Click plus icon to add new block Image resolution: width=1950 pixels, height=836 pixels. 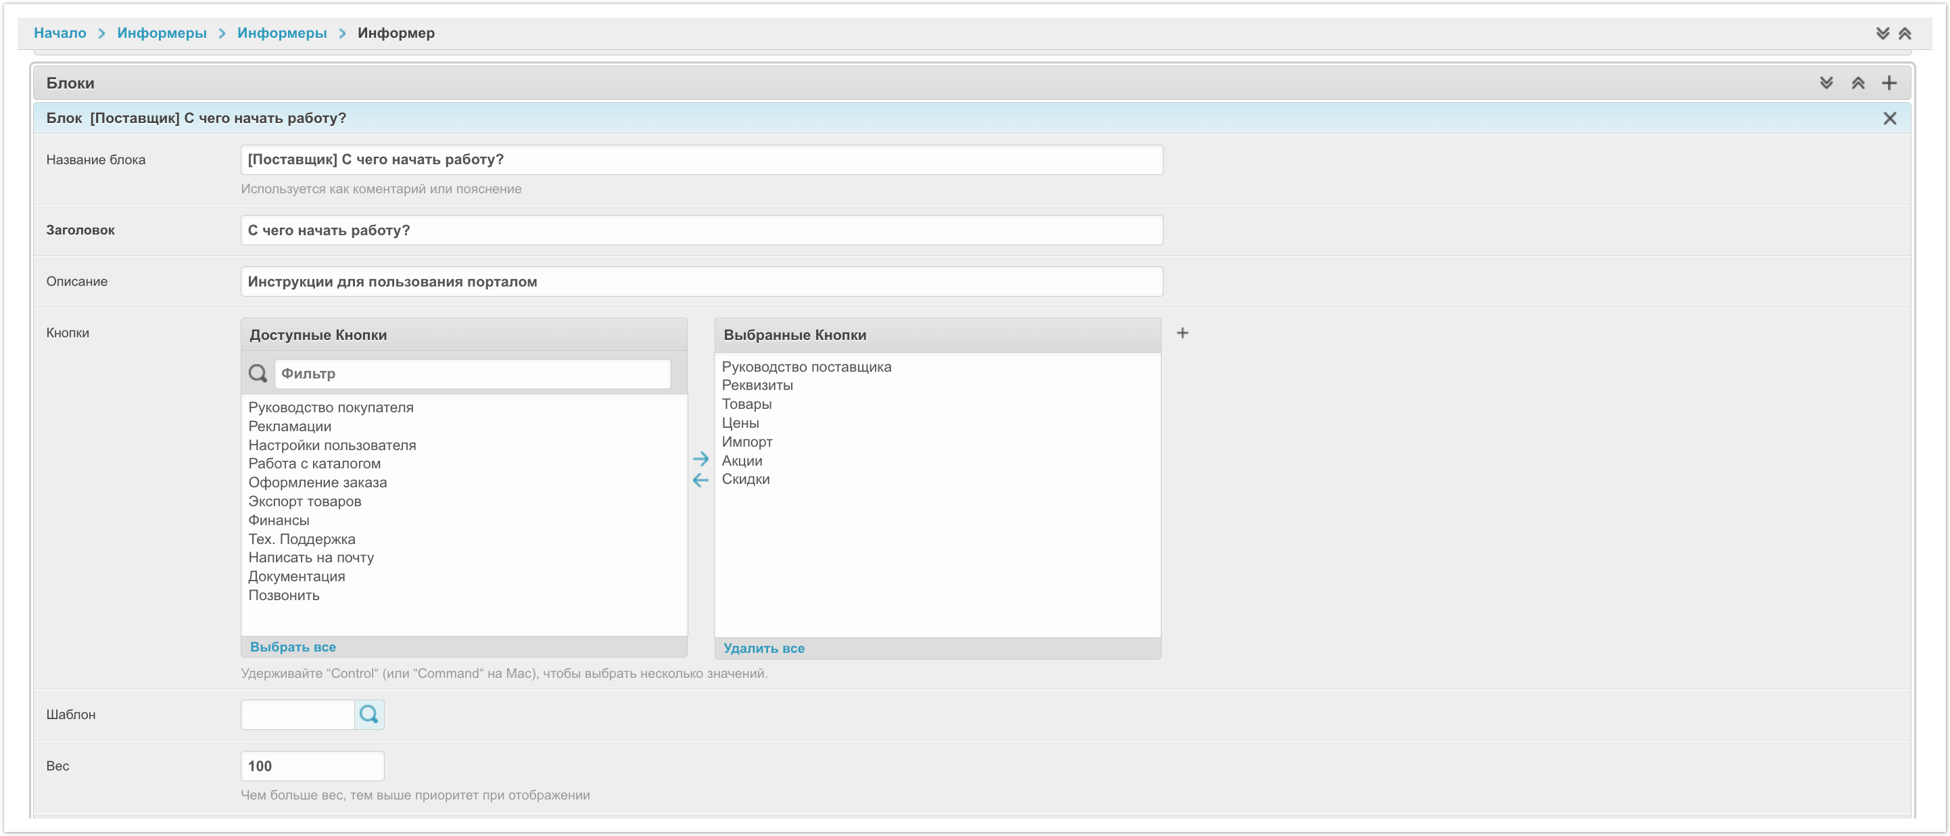tap(1888, 83)
